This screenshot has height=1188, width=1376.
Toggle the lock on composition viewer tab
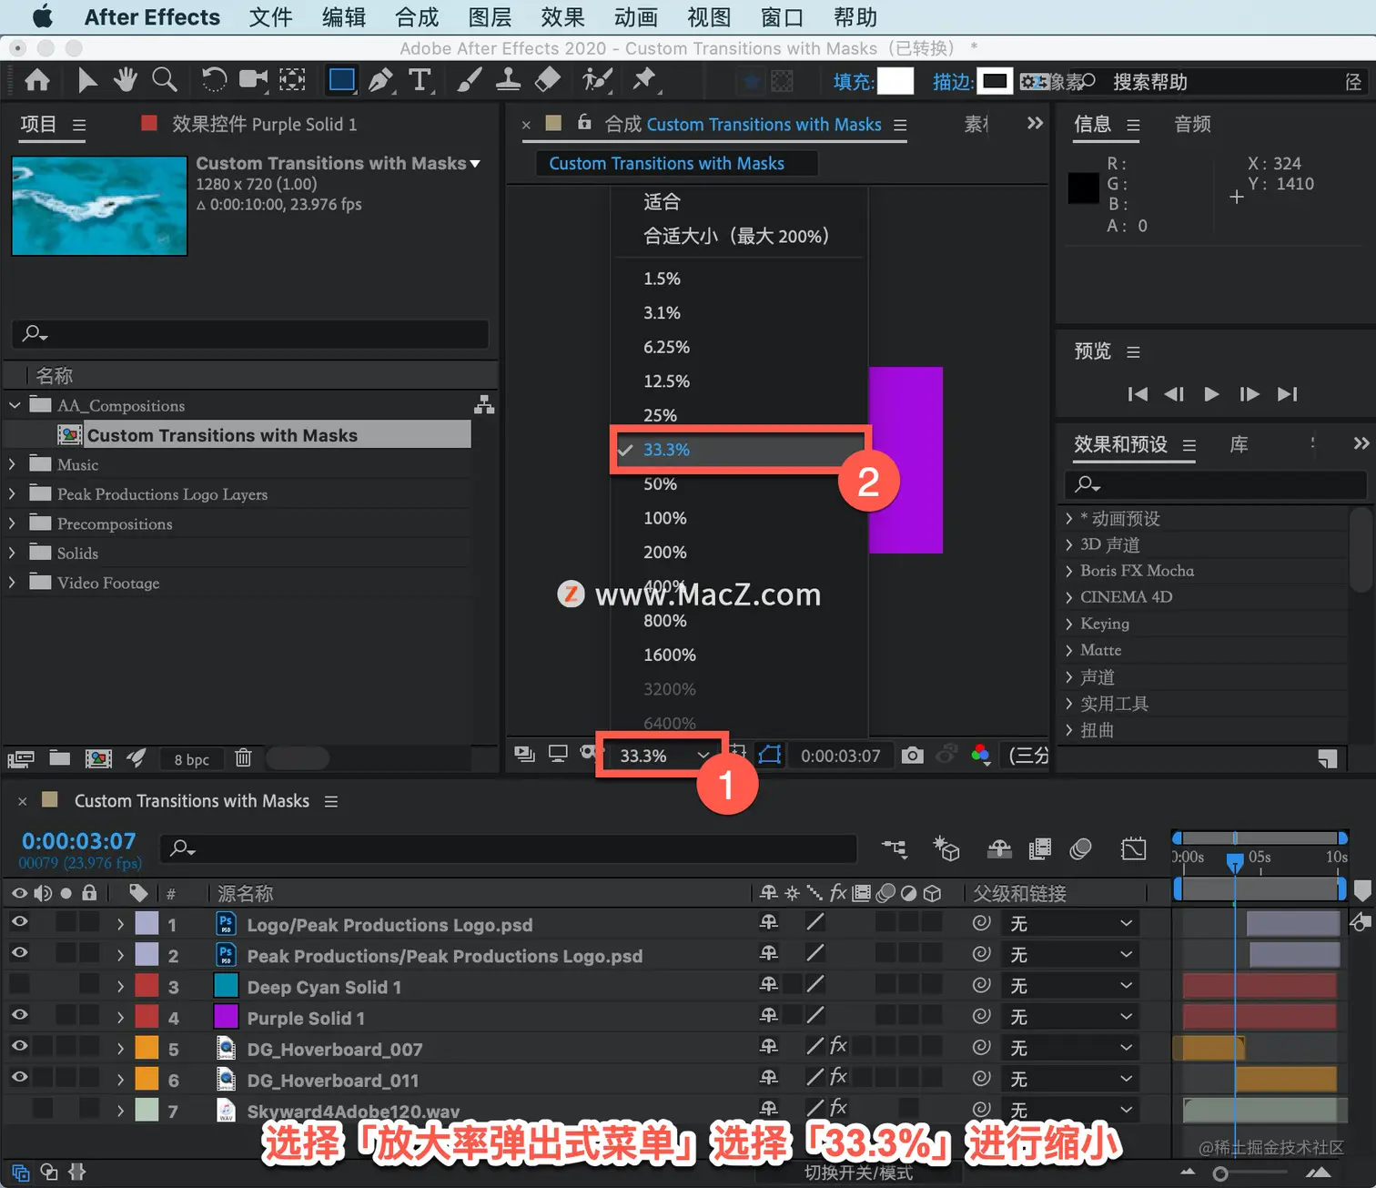(x=584, y=122)
